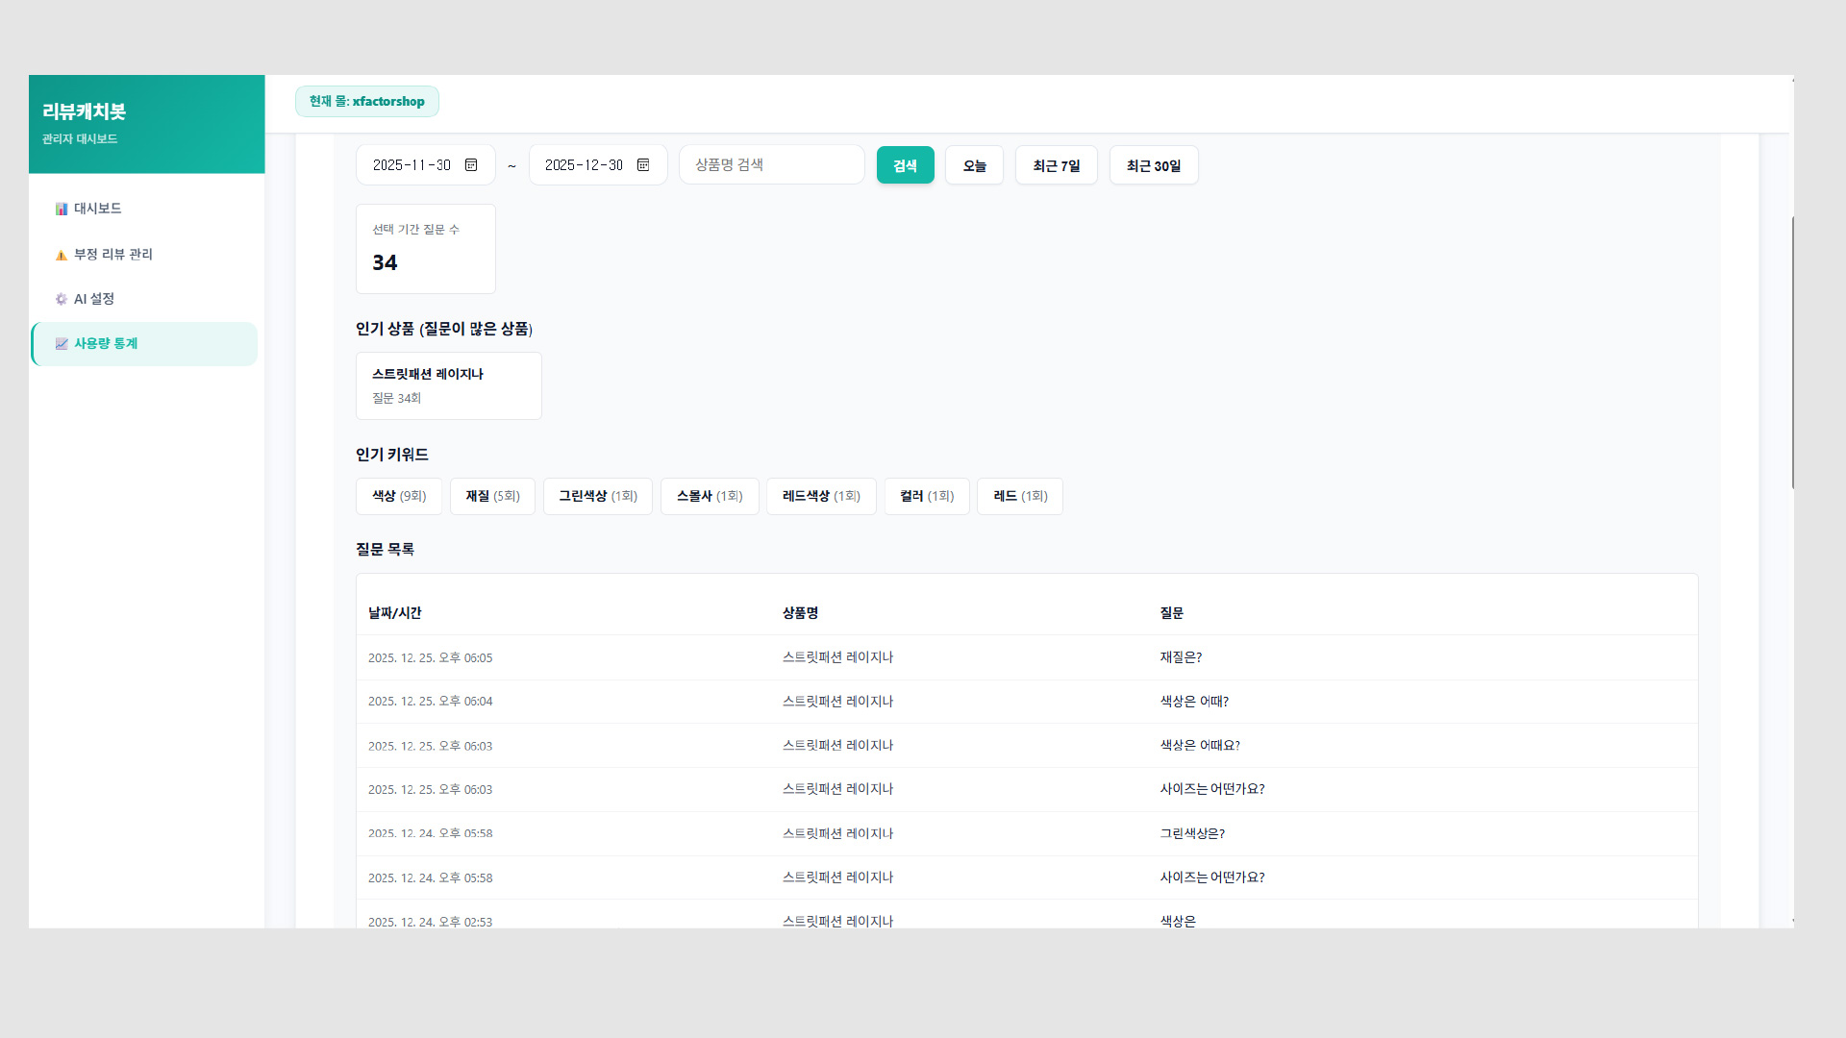Click the 현재 몰: xfactorshop badge
This screenshot has height=1038, width=1846.
(x=366, y=102)
